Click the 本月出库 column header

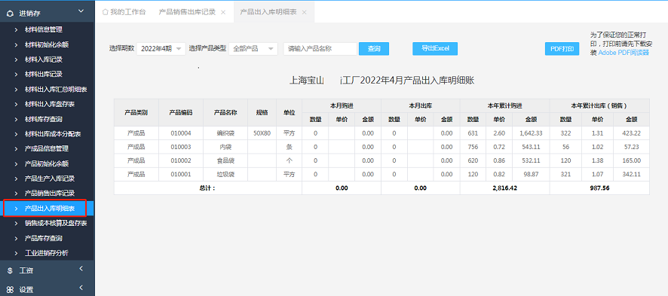coord(421,105)
